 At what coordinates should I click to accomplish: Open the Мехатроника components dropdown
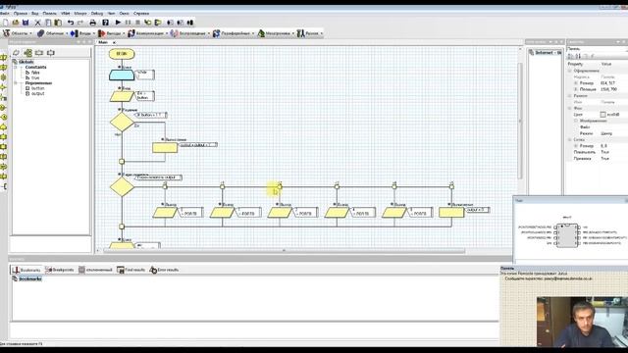[x=276, y=33]
